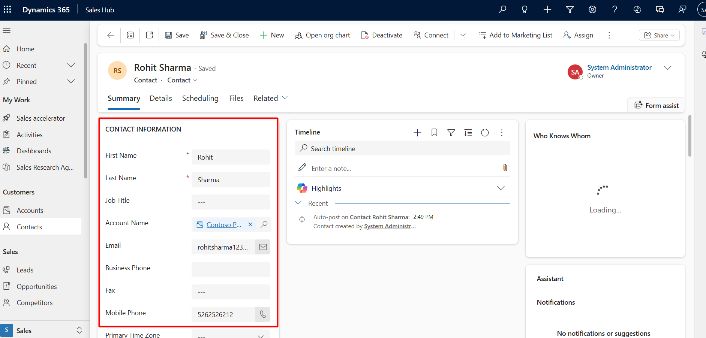
Task: Click the Save & Close button
Action: click(x=224, y=35)
